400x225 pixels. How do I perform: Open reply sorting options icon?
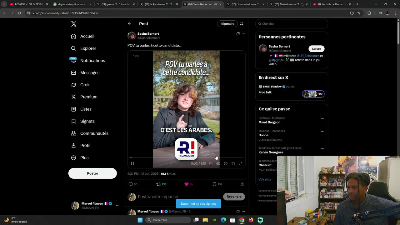click(242, 24)
